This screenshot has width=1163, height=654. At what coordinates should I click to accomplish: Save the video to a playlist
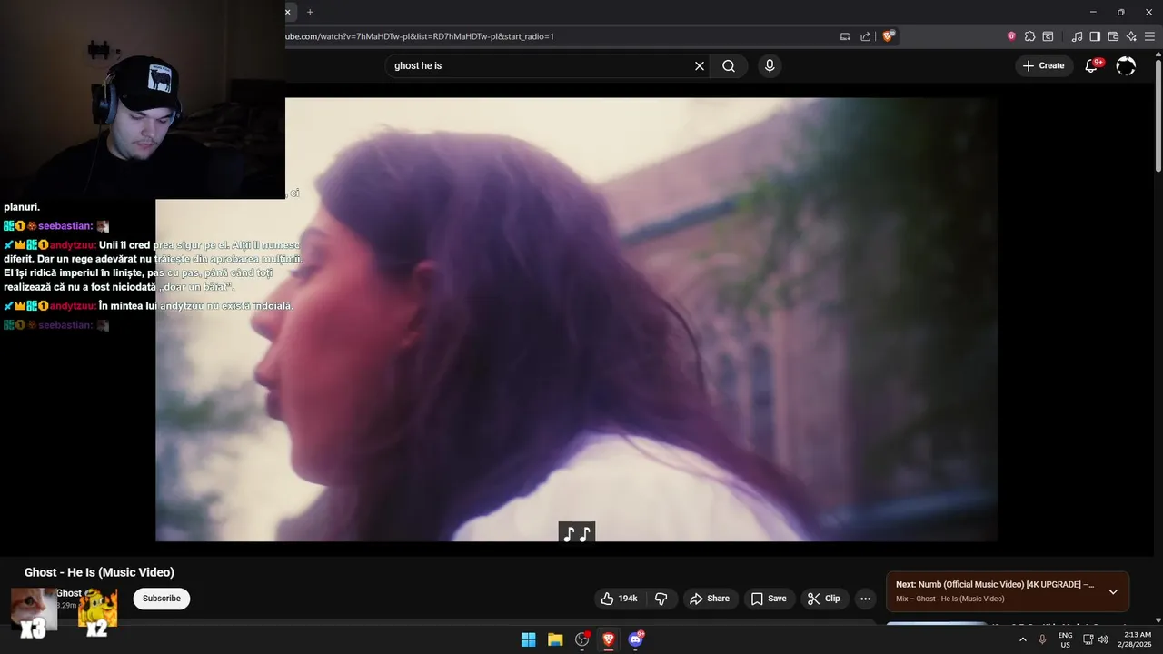[x=769, y=599]
